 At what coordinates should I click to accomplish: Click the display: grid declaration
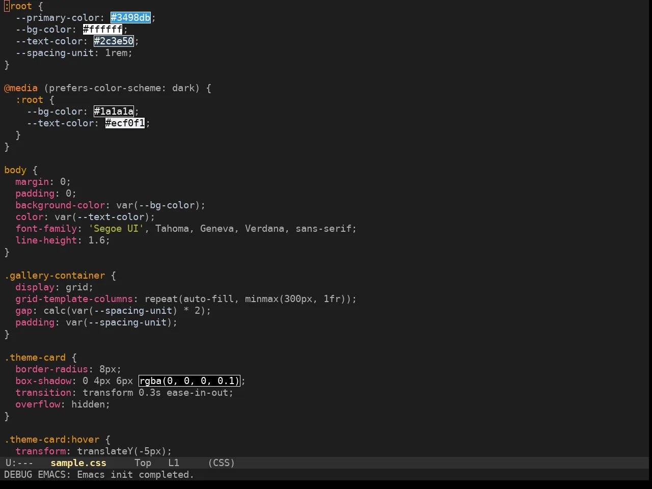click(55, 287)
